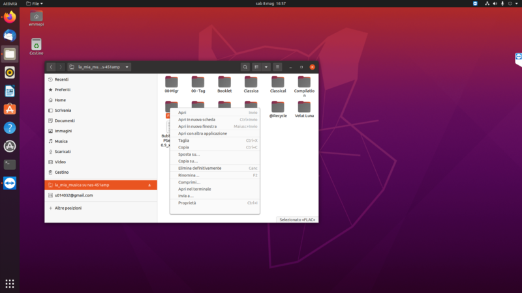Click "Proprietà" in the context menu
Image resolution: width=522 pixels, height=293 pixels.
click(187, 203)
